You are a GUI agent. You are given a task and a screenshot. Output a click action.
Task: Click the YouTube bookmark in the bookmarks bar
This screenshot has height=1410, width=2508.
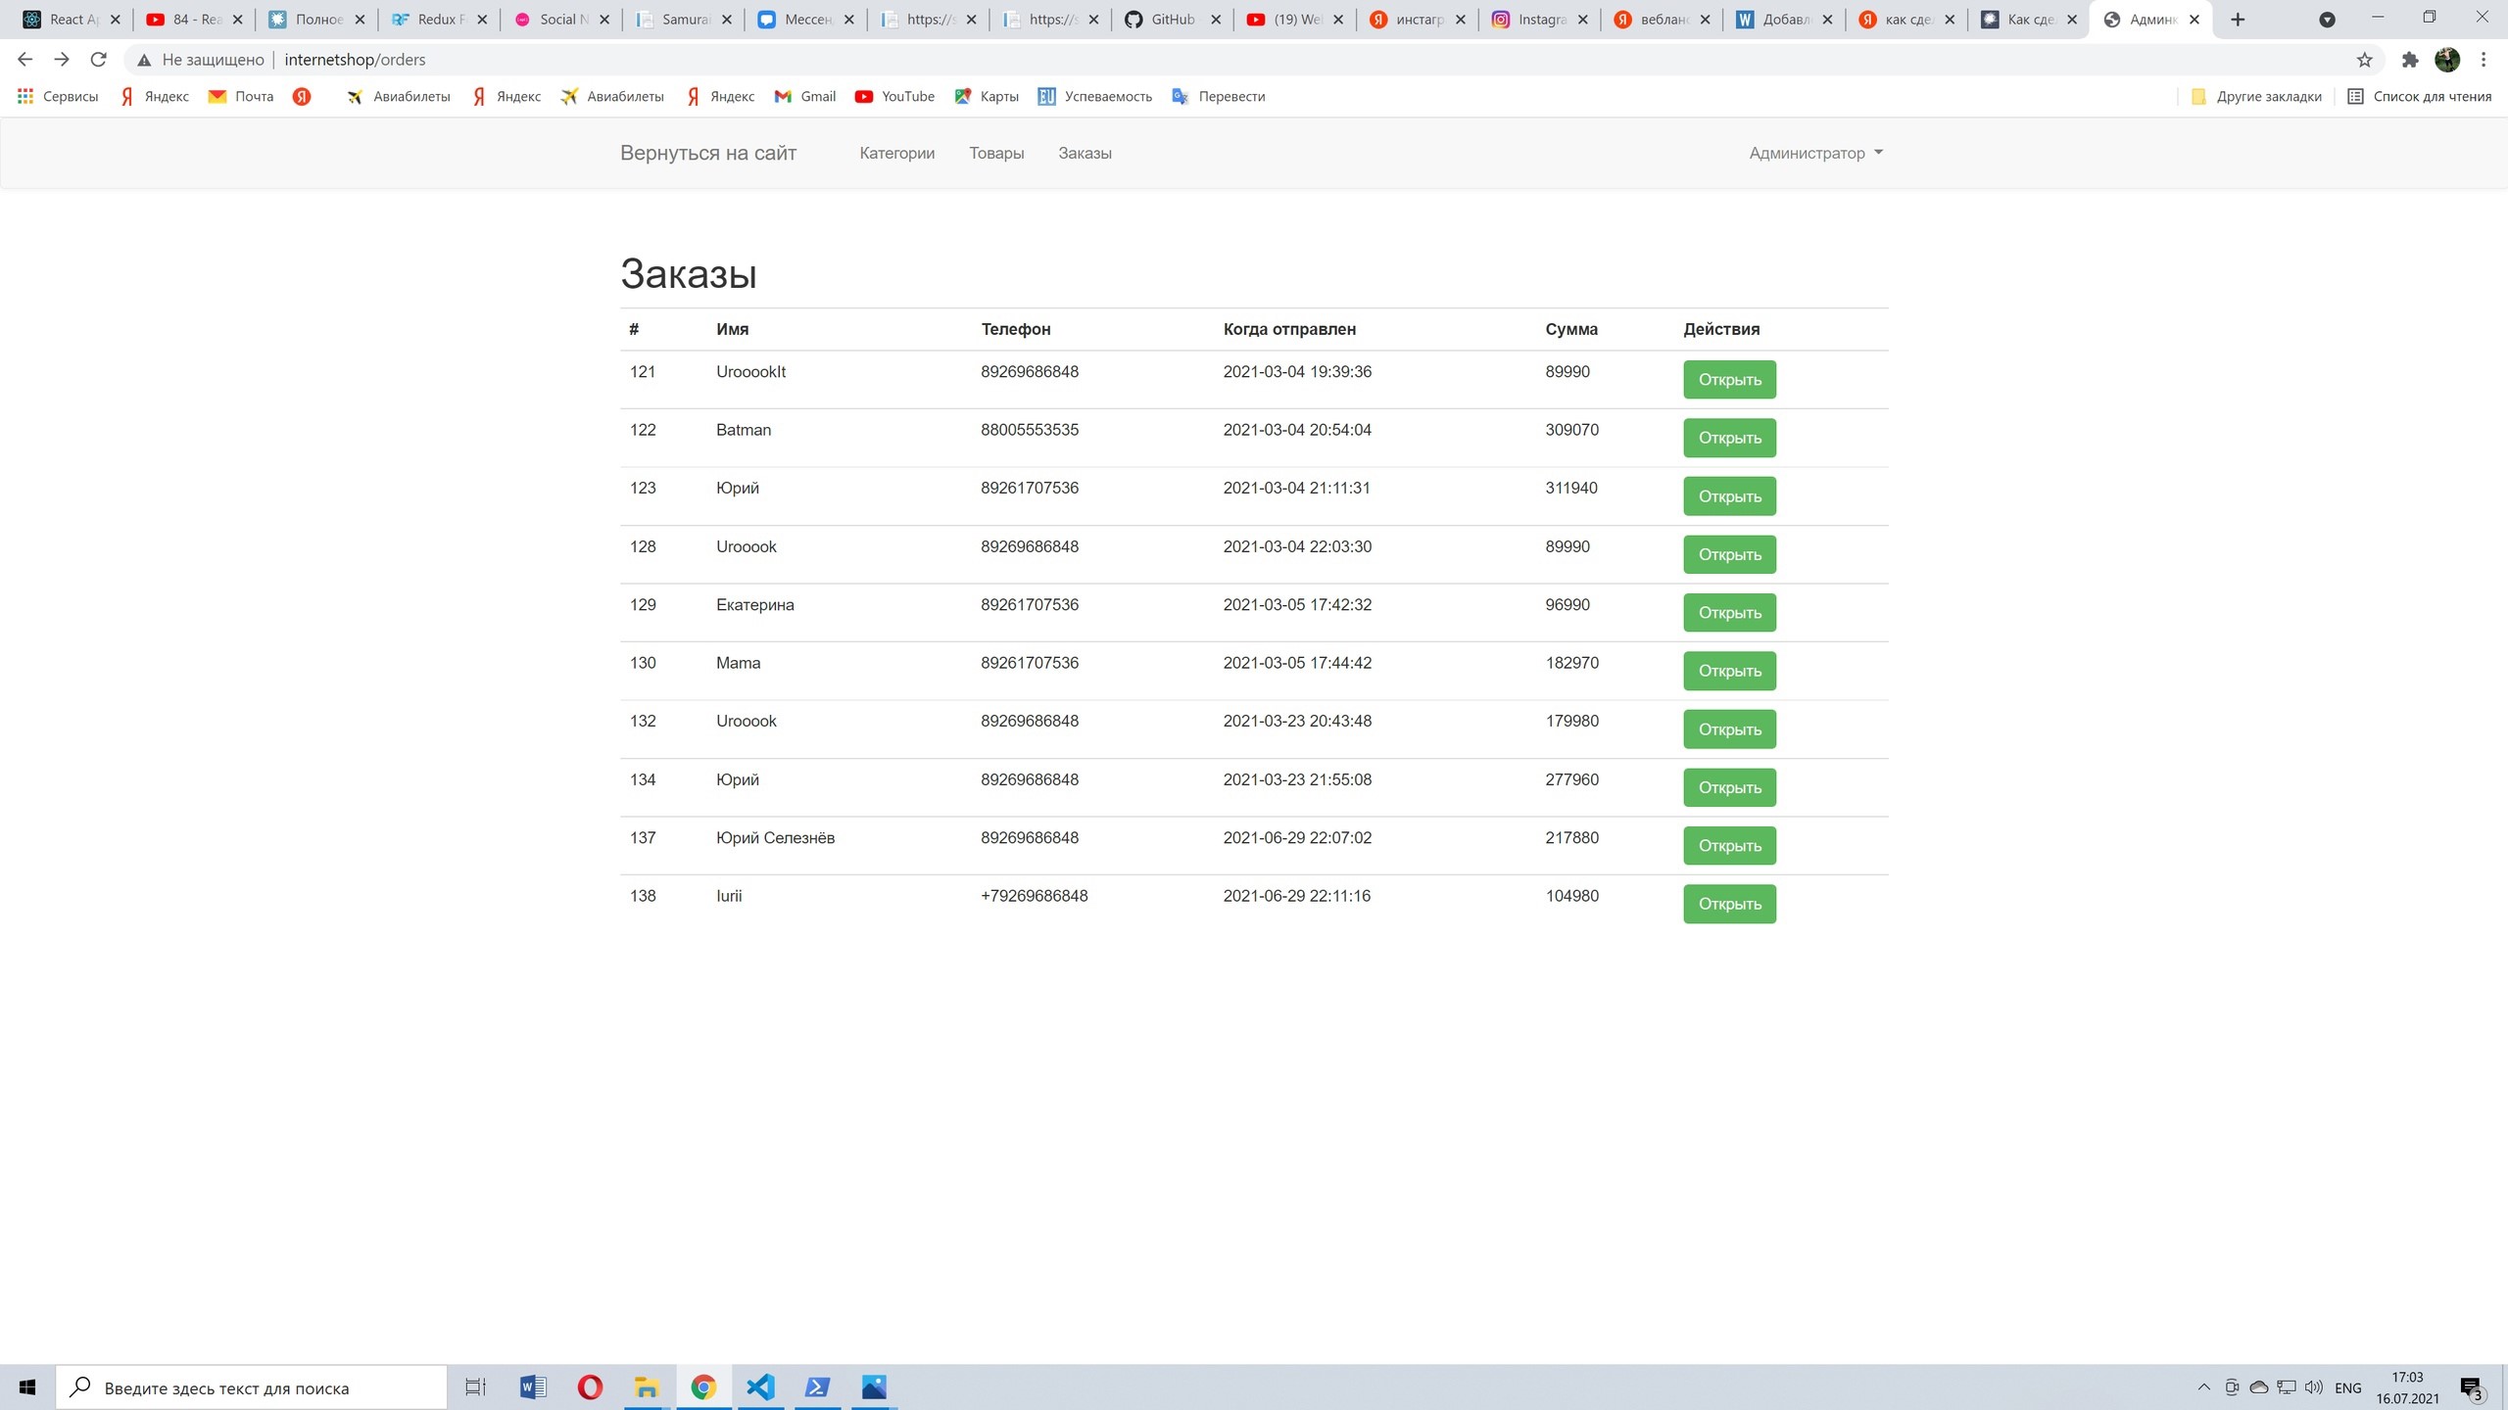tap(894, 96)
